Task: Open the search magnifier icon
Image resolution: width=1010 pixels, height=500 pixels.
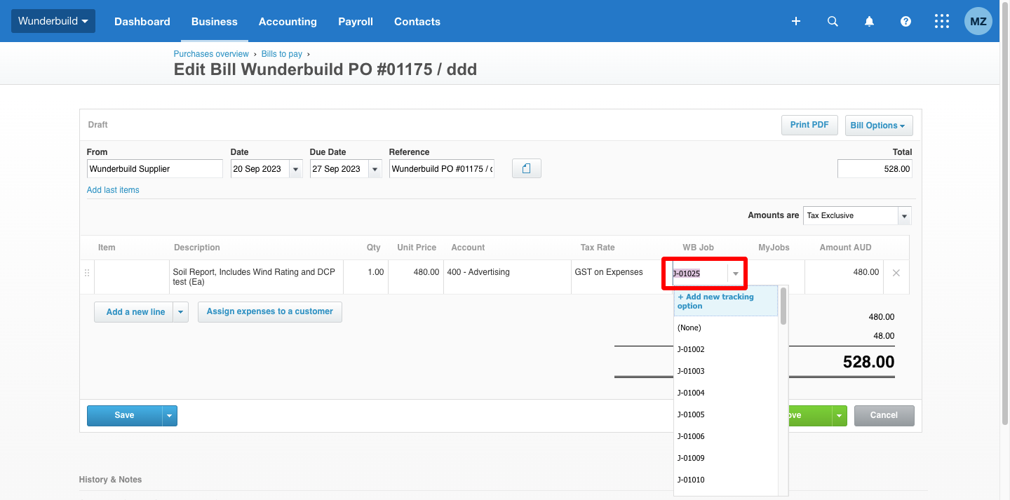Action: point(833,22)
